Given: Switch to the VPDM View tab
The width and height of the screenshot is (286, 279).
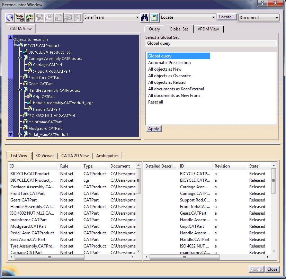Looking at the screenshot, I should (x=208, y=29).
